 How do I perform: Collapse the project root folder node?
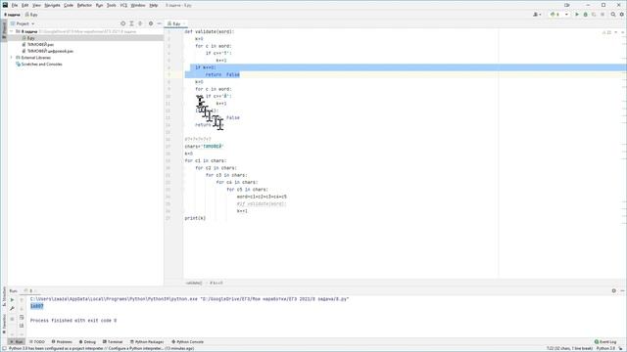pos(12,31)
